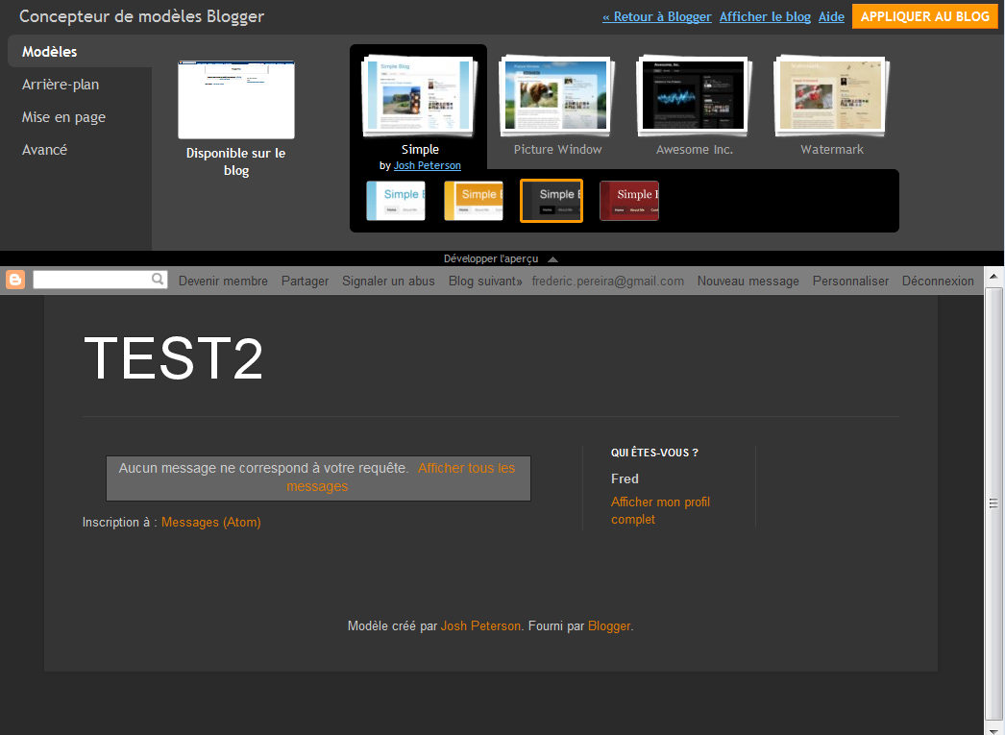Image resolution: width=1005 pixels, height=735 pixels.
Task: Open the Afficher le blog link
Action: pyautogui.click(x=766, y=16)
